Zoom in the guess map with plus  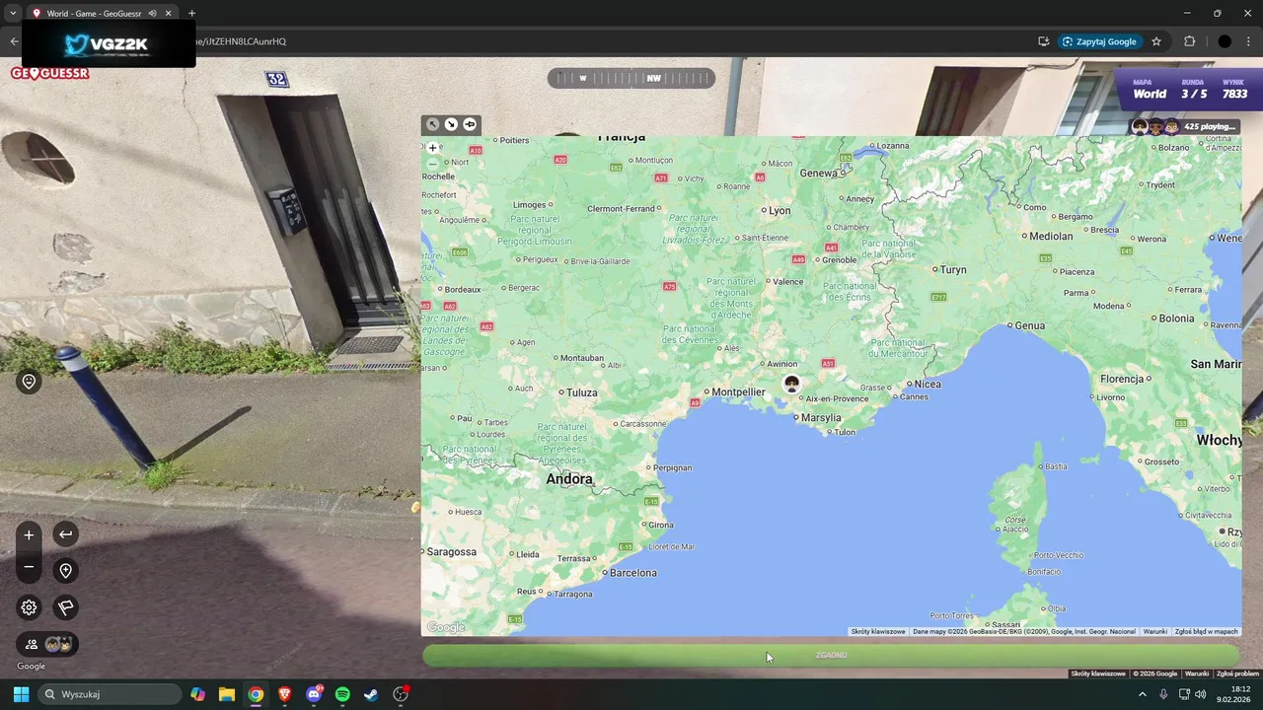click(x=432, y=147)
